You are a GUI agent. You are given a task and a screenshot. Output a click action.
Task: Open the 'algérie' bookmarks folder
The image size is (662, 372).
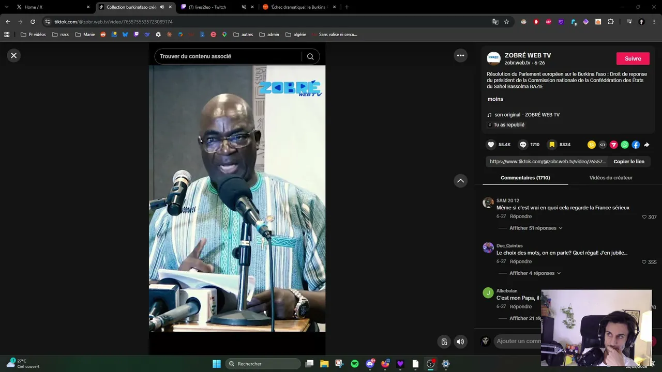coord(296,35)
